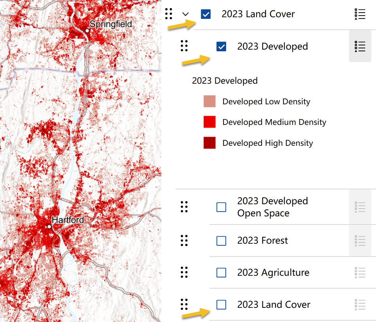Uncheck the 2023 Developed layer
Viewport: 376px width, 322px height.
click(221, 47)
